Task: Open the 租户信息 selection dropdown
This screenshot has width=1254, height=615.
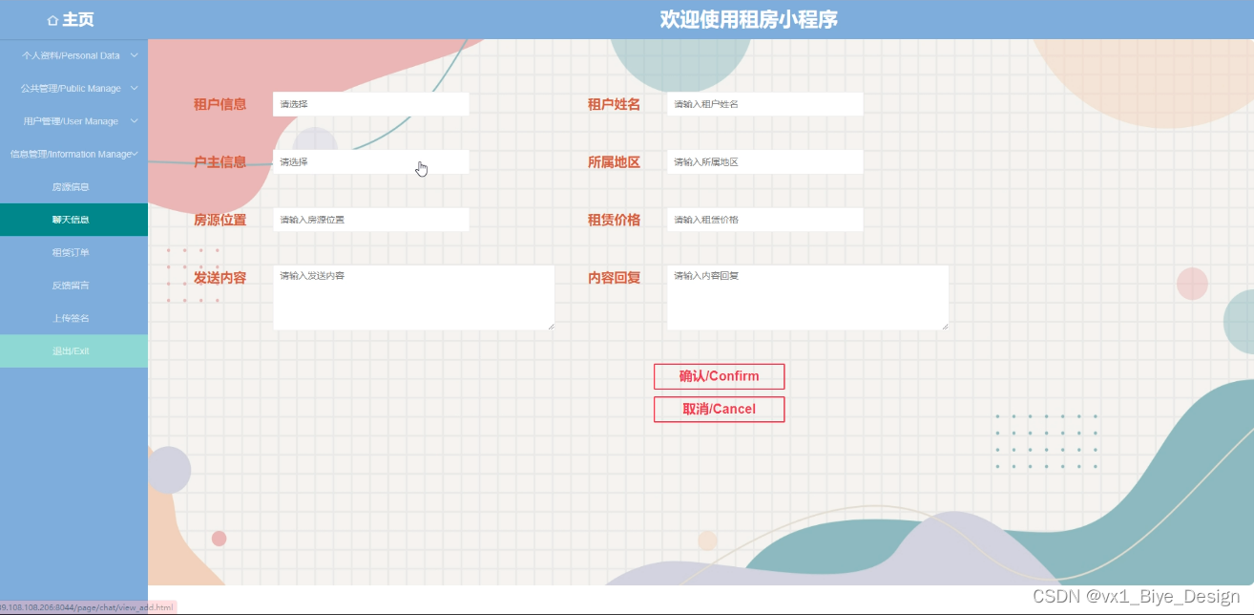Action: [x=370, y=103]
